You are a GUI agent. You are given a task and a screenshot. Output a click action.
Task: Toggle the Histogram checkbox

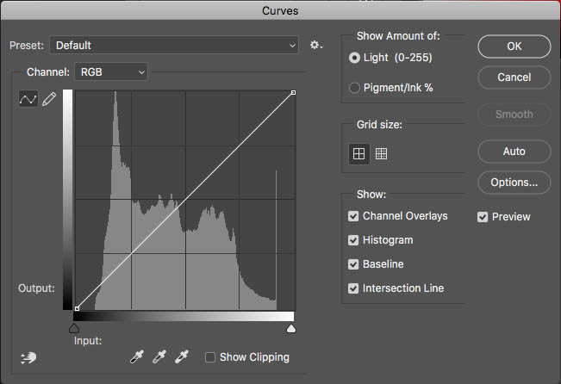(353, 240)
